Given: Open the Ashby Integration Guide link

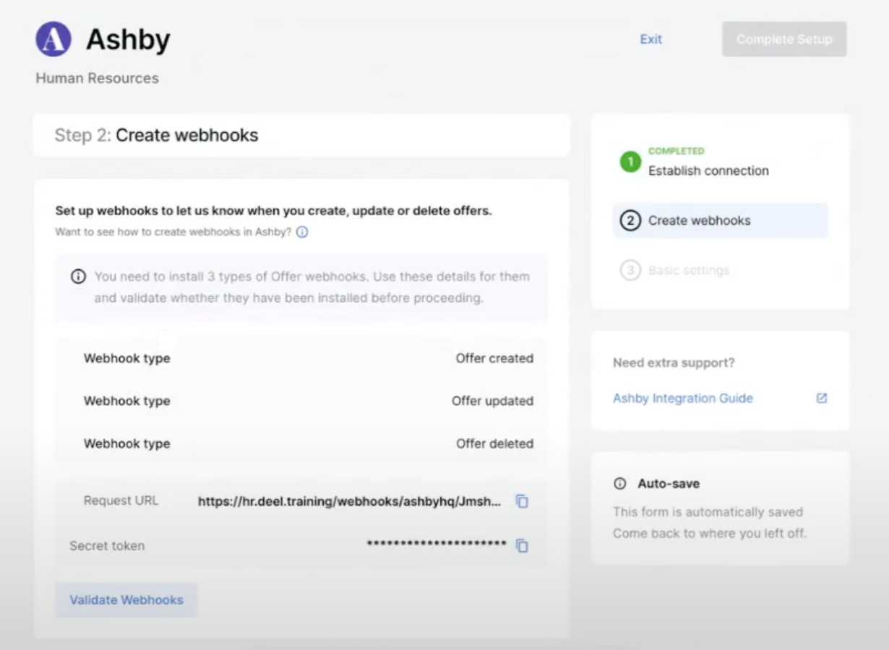Looking at the screenshot, I should [683, 398].
